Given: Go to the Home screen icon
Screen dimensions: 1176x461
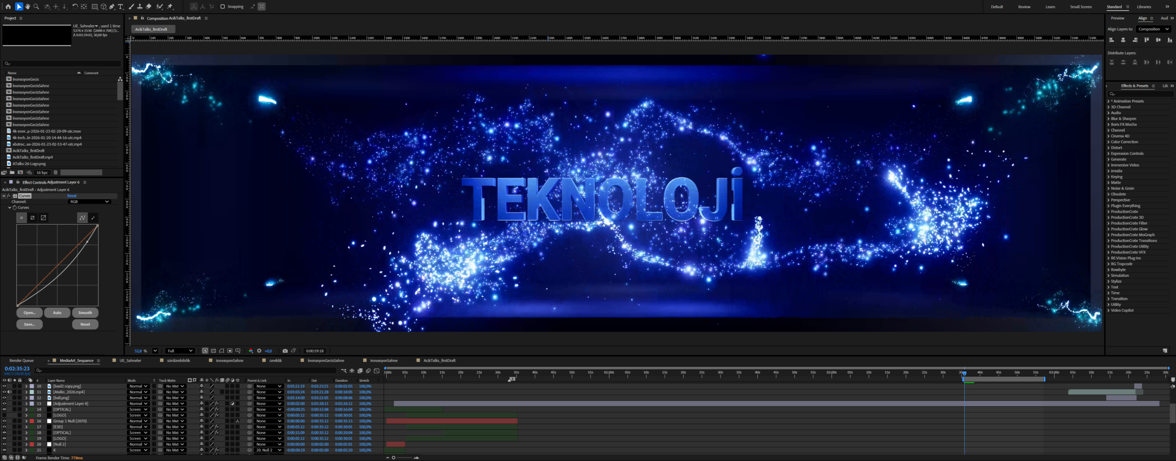Looking at the screenshot, I should [x=8, y=6].
